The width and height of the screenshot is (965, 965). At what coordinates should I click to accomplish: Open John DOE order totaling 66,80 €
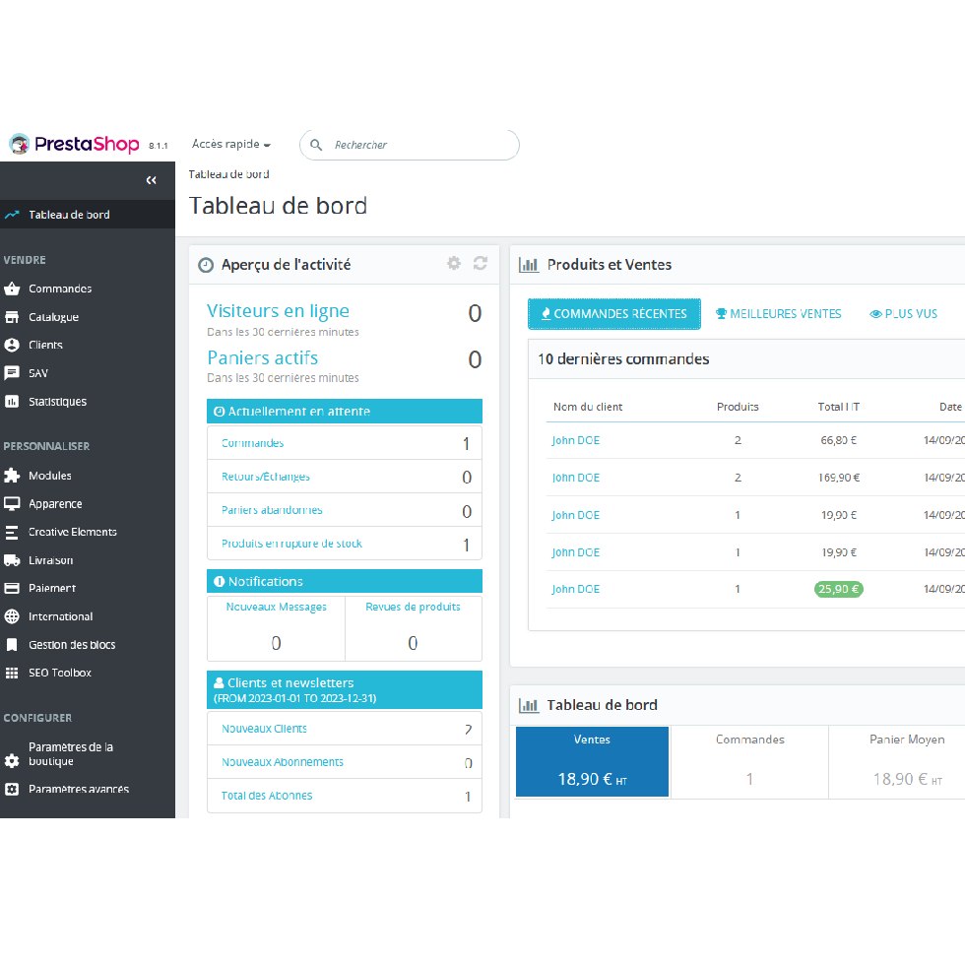(575, 440)
